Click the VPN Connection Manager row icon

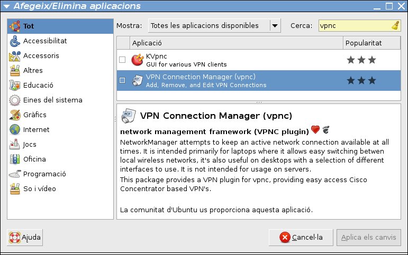click(138, 80)
